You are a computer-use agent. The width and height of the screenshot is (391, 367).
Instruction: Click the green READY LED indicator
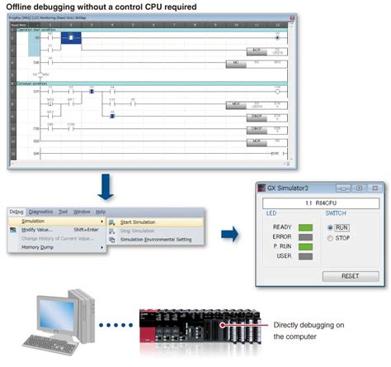tap(305, 227)
